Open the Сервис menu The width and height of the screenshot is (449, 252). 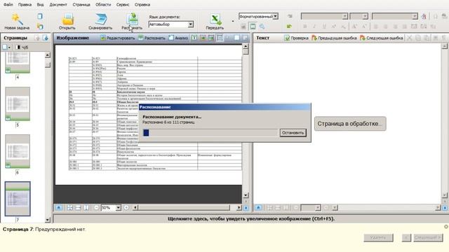(x=123, y=5)
